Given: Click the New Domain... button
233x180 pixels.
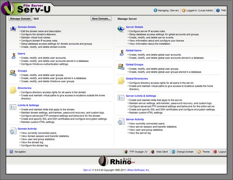Looking at the screenshot, I should pyautogui.click(x=101, y=18).
